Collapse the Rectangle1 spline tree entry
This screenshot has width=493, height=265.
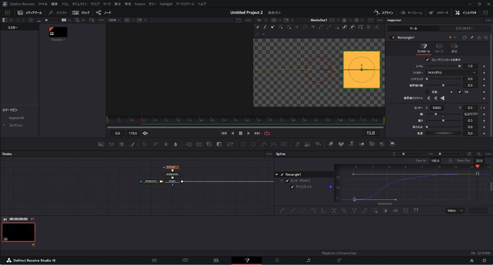[277, 174]
